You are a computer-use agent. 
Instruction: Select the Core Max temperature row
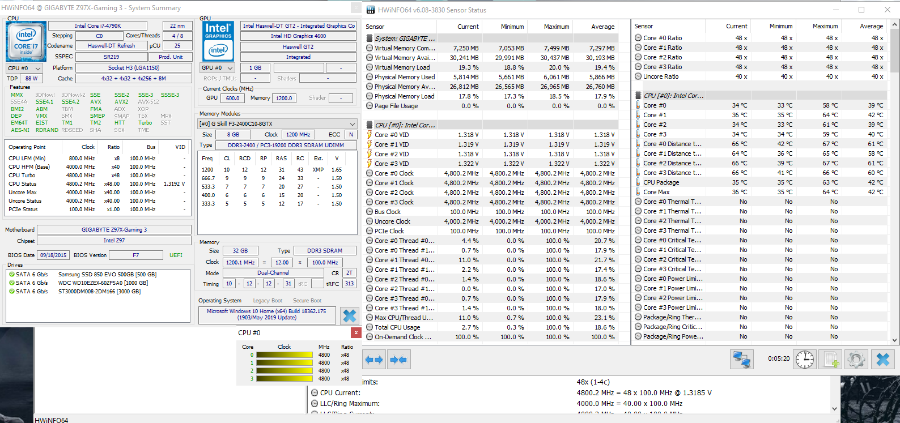point(759,192)
